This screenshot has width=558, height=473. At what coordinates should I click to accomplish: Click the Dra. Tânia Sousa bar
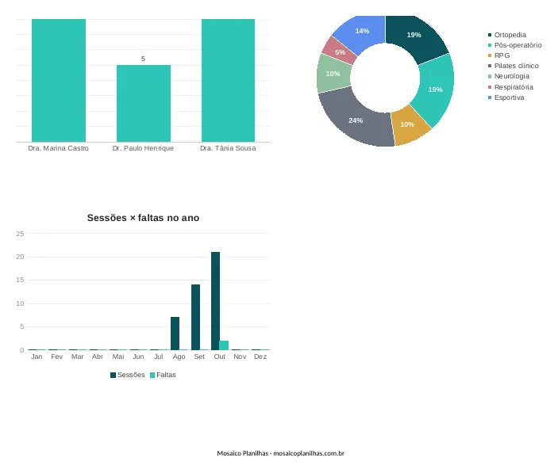(228, 80)
